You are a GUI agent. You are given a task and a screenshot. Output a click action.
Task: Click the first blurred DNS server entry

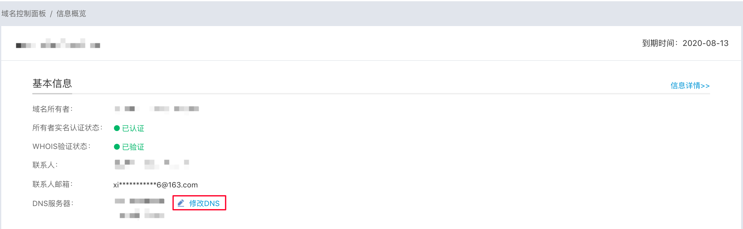[139, 201]
